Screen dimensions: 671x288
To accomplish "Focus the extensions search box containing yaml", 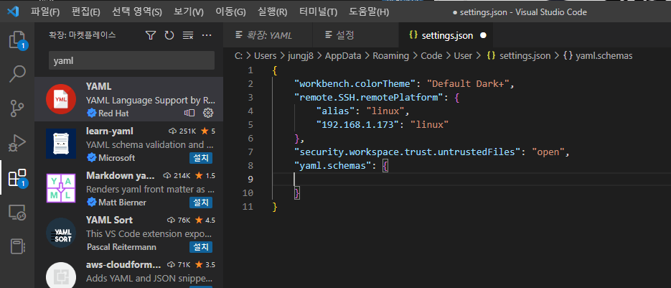I will (131, 60).
